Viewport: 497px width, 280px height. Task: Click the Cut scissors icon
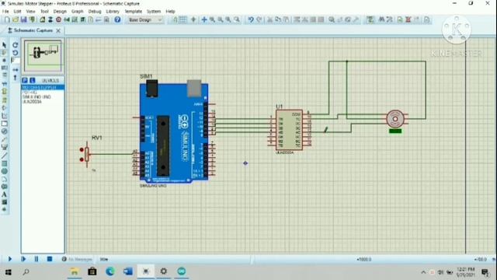269,19
